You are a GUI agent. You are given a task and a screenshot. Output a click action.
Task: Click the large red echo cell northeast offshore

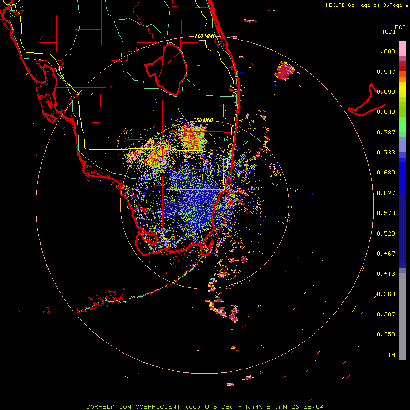click(x=284, y=70)
